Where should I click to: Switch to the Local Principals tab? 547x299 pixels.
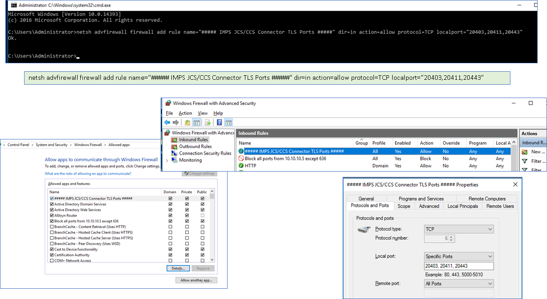tap(463, 206)
